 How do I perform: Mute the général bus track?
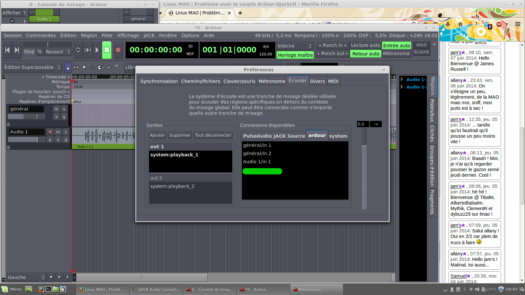(x=56, y=109)
